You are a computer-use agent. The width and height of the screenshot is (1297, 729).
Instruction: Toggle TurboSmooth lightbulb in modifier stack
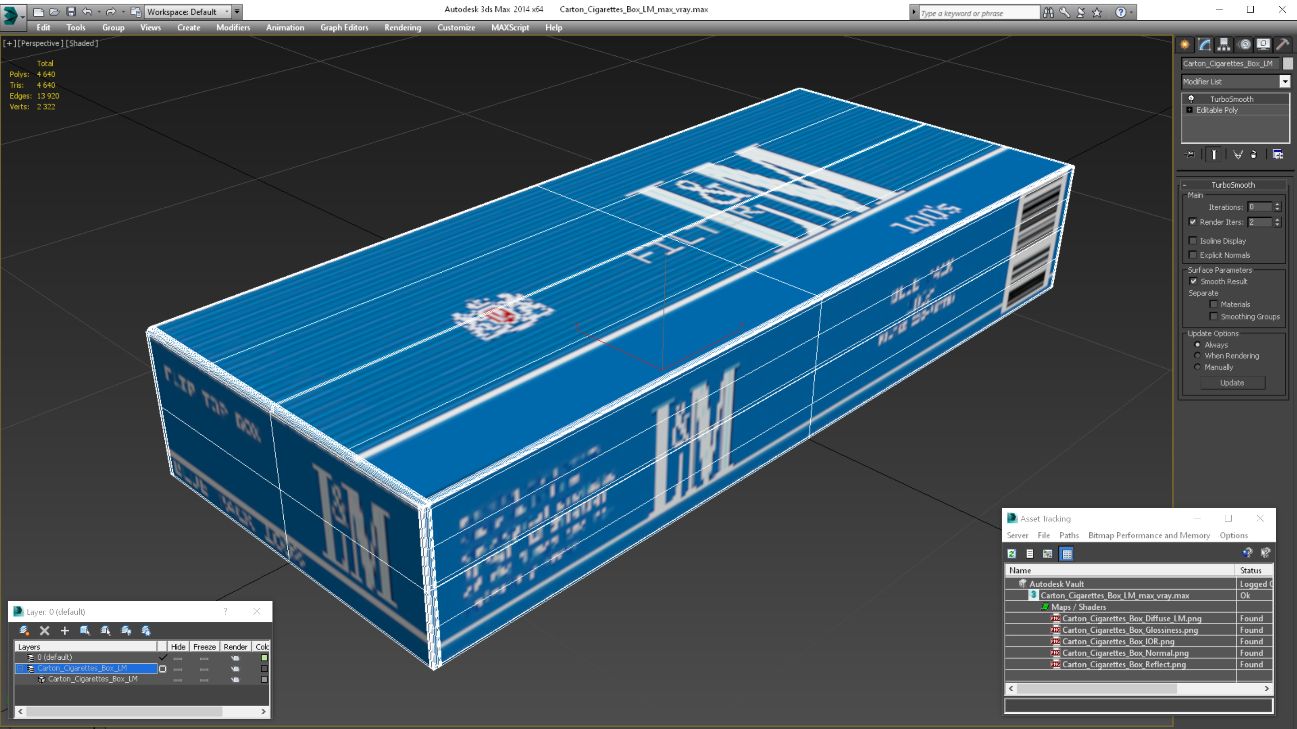pos(1191,99)
